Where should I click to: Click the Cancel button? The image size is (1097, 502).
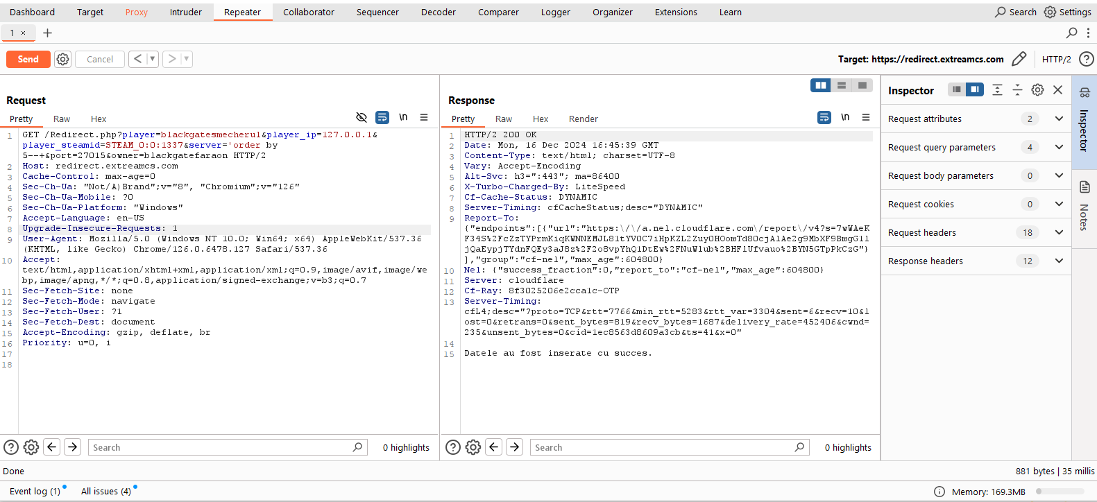100,59
